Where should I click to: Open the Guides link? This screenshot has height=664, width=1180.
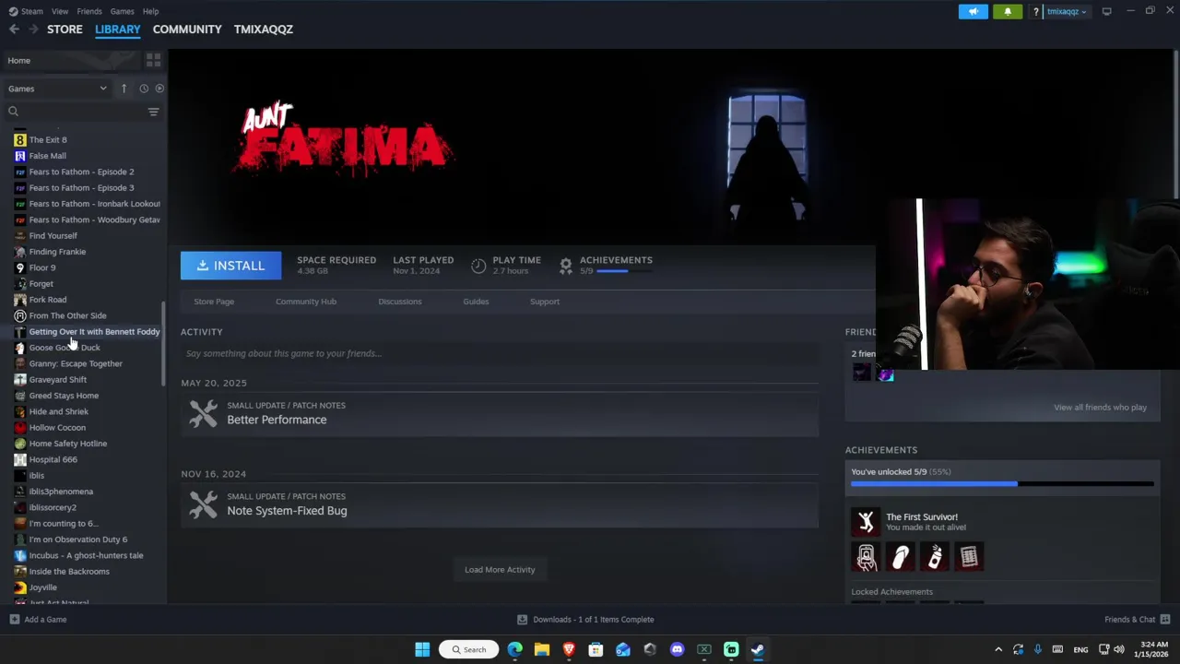click(476, 302)
